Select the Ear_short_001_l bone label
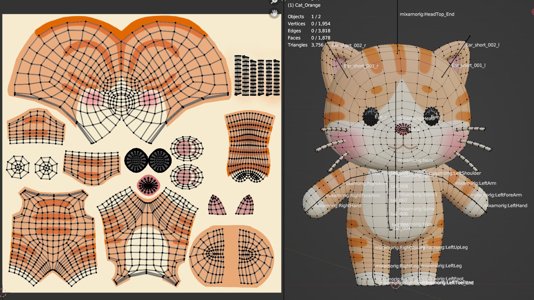 pos(468,65)
